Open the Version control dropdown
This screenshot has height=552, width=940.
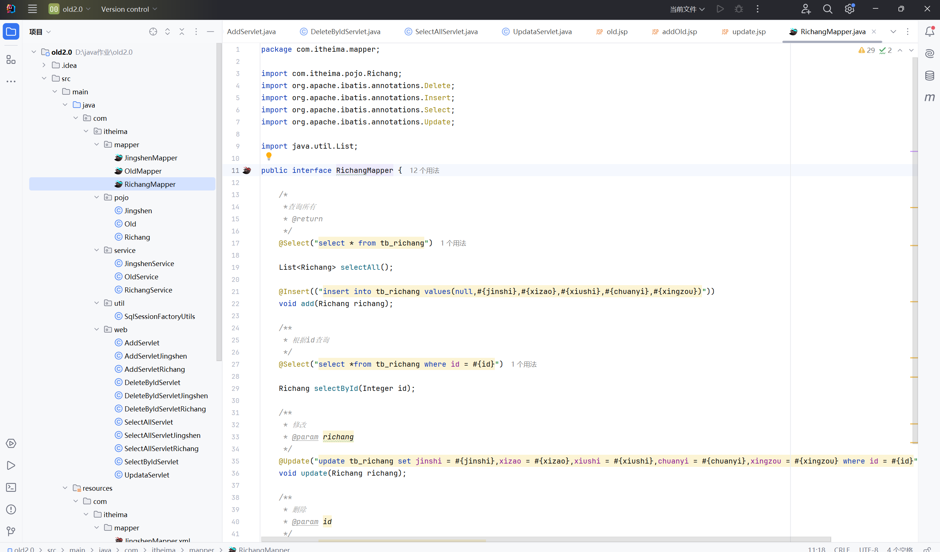point(129,9)
